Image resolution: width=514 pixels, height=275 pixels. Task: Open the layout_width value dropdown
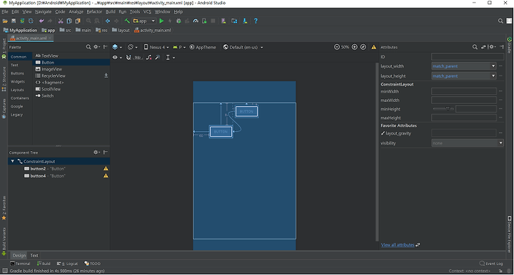coord(493,66)
